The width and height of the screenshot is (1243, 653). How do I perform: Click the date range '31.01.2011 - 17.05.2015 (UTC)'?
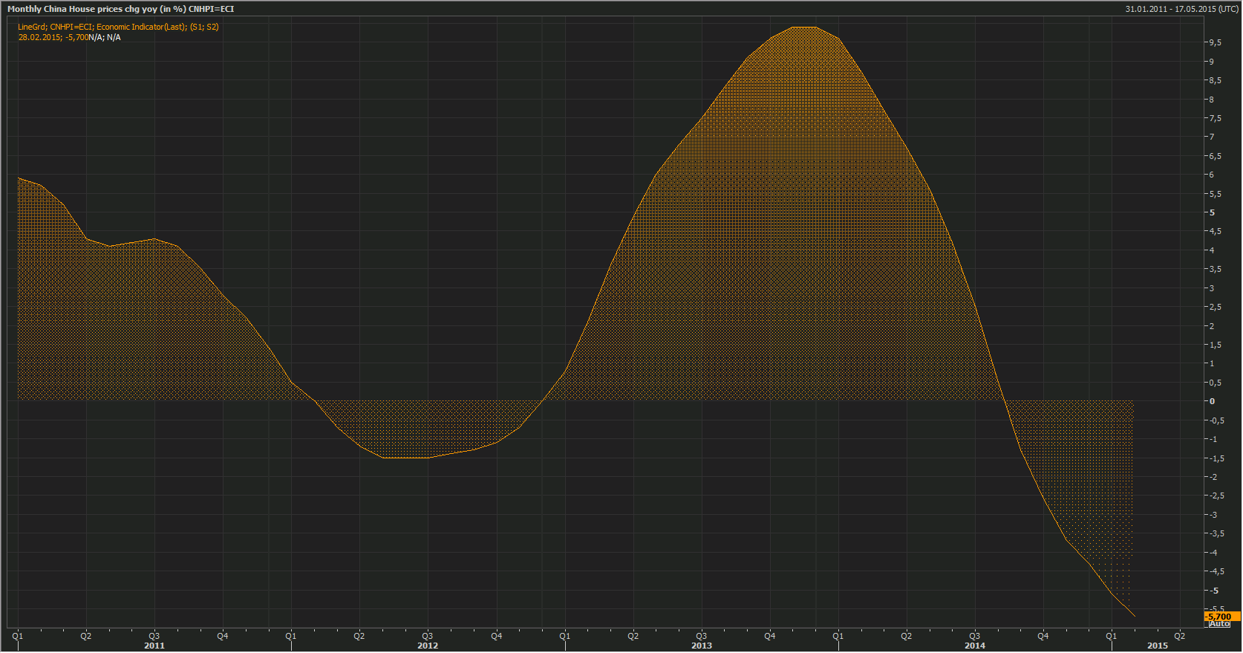[x=1181, y=9]
